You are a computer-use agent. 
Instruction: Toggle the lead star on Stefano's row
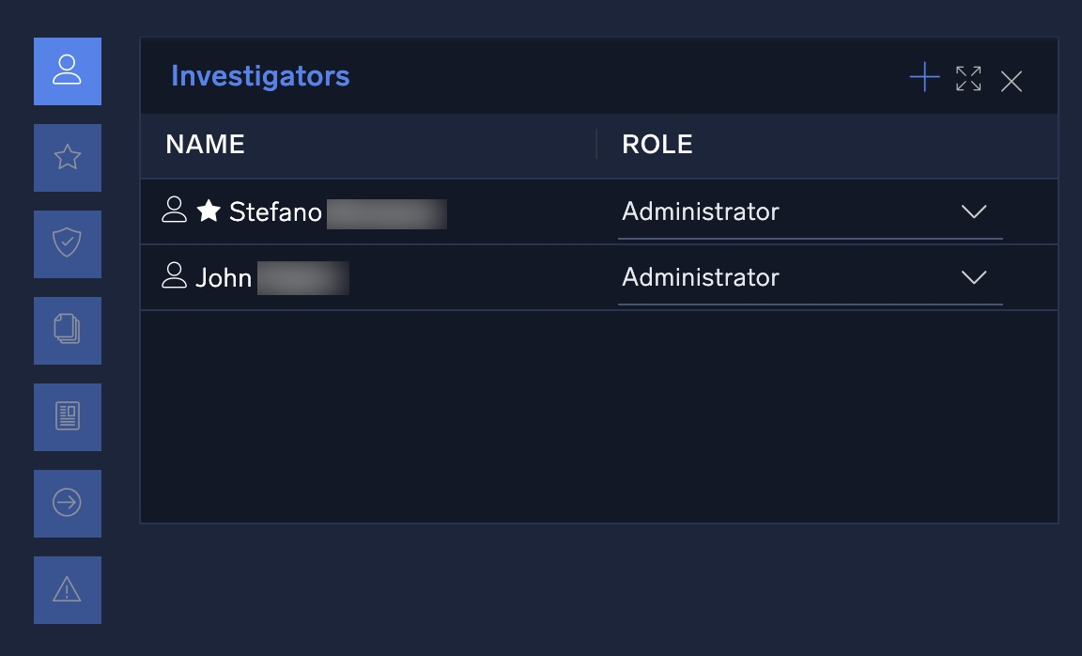[x=209, y=211]
